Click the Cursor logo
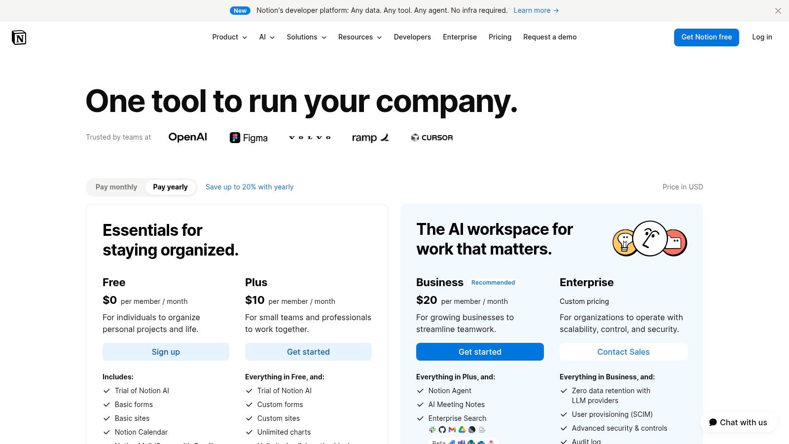This screenshot has width=789, height=444. (432, 138)
